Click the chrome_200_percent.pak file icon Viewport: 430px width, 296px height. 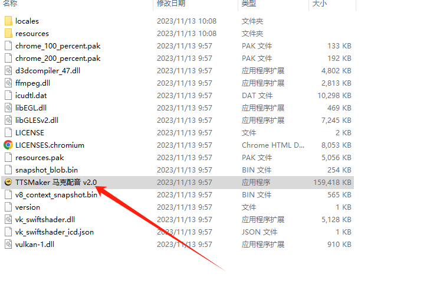point(8,58)
